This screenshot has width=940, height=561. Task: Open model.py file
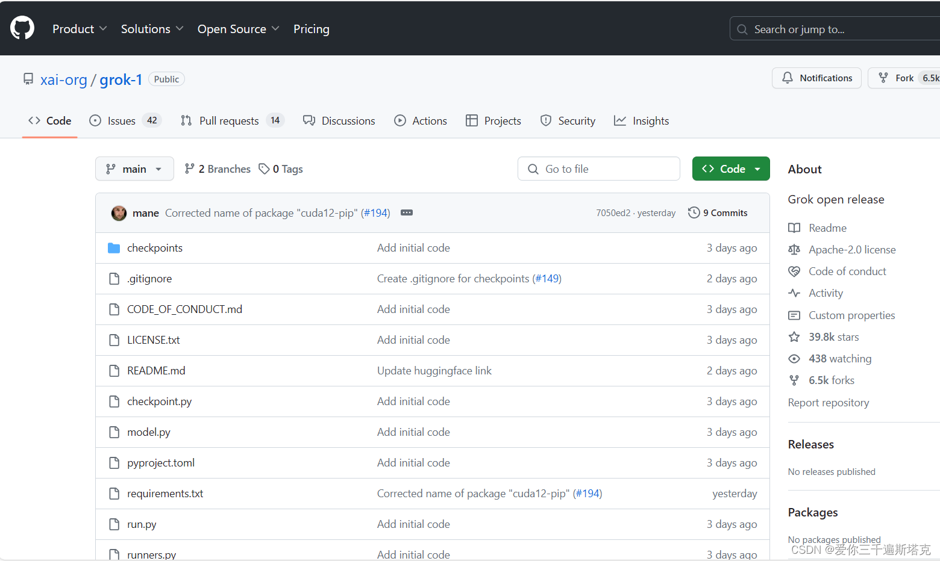click(149, 432)
